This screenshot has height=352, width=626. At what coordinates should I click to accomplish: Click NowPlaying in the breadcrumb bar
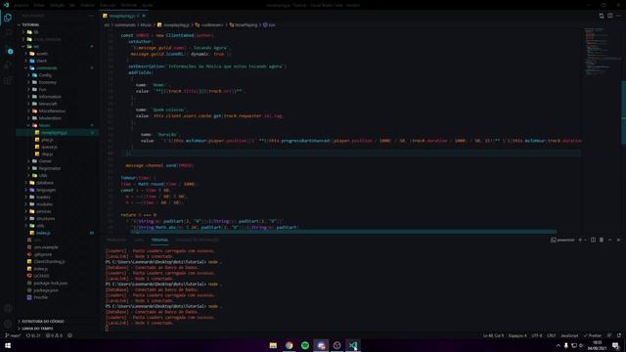[246, 24]
